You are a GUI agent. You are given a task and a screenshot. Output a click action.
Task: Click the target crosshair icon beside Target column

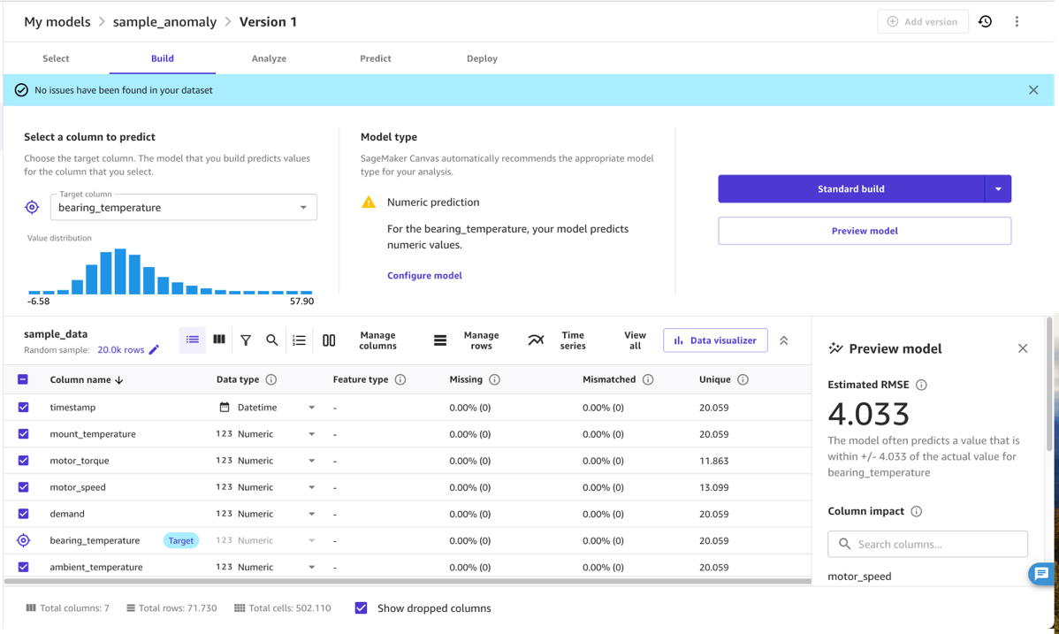(x=32, y=208)
